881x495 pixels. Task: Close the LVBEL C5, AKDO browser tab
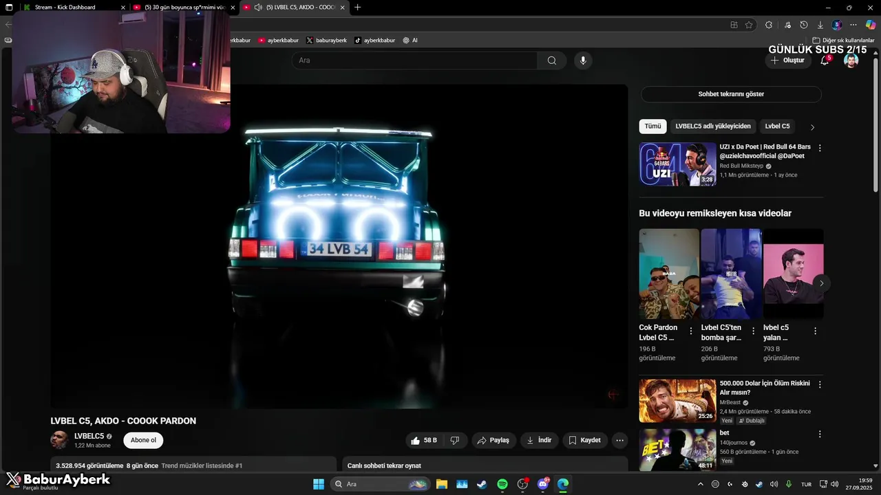point(342,8)
